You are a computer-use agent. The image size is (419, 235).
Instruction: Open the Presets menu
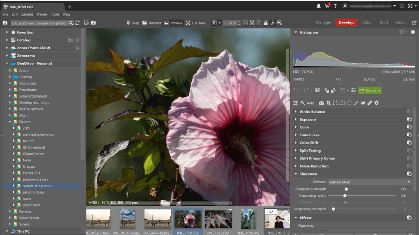point(42,14)
